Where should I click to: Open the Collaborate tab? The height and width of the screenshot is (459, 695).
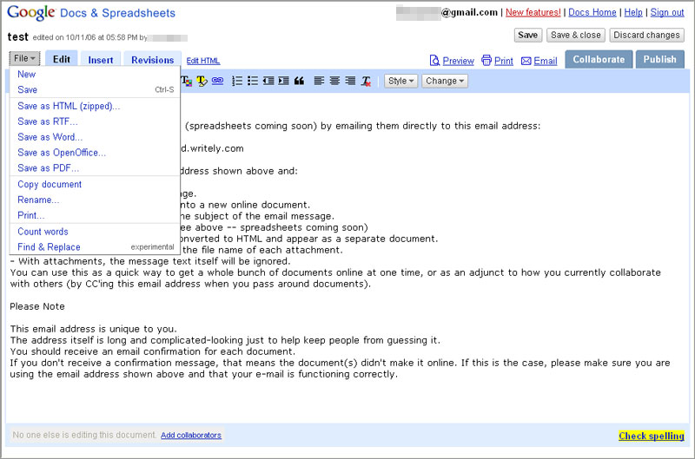tap(599, 59)
